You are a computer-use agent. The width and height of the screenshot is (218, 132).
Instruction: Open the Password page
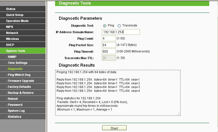coord(23,105)
